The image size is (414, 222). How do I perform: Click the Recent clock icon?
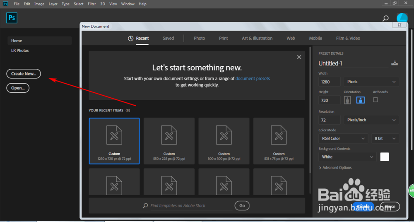[131, 39]
